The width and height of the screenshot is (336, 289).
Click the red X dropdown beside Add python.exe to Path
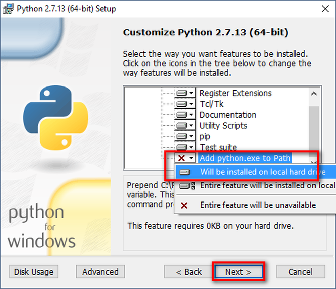click(185, 158)
